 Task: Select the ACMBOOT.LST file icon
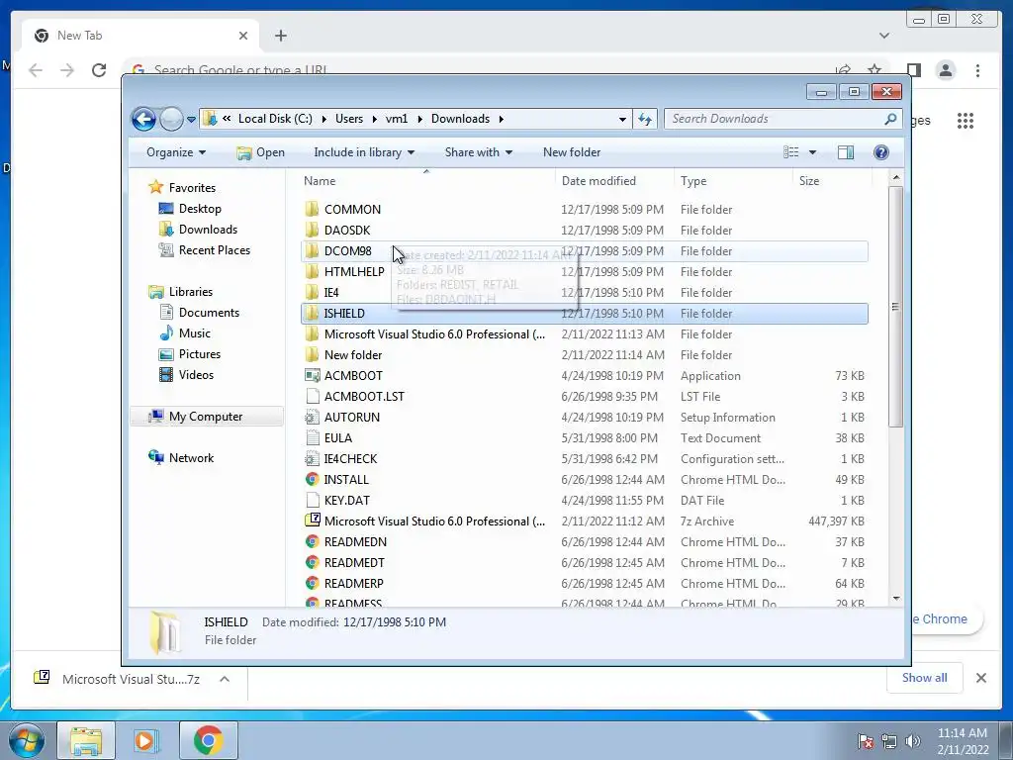point(312,396)
